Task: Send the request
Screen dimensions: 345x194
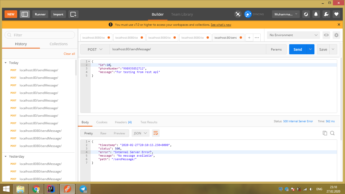Action: click(x=298, y=50)
